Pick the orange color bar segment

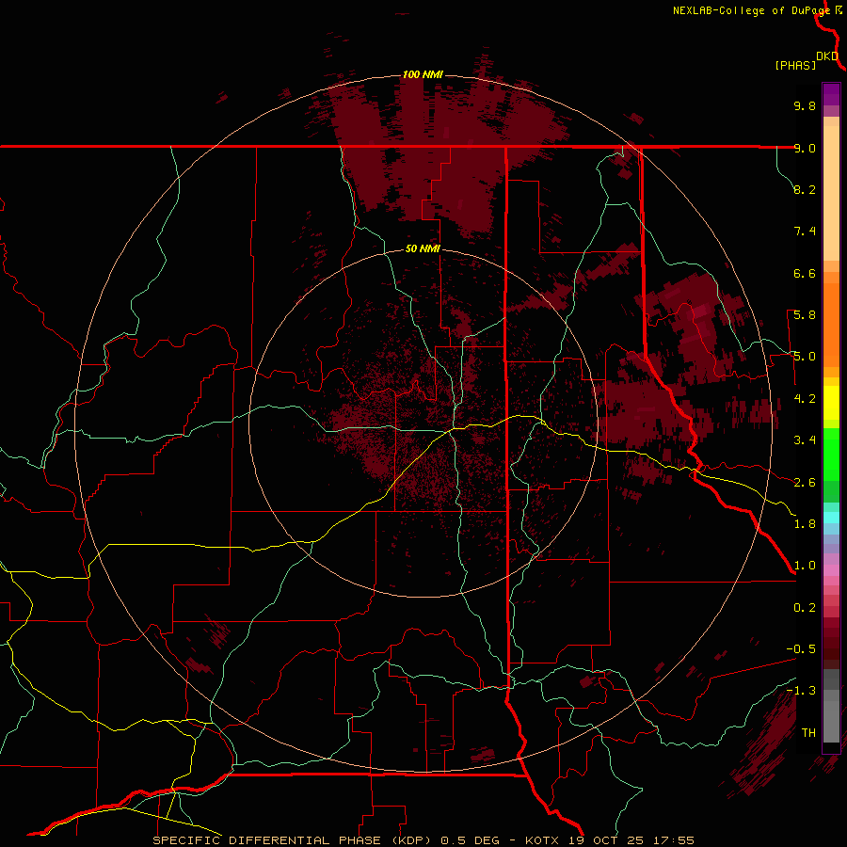tap(831, 324)
